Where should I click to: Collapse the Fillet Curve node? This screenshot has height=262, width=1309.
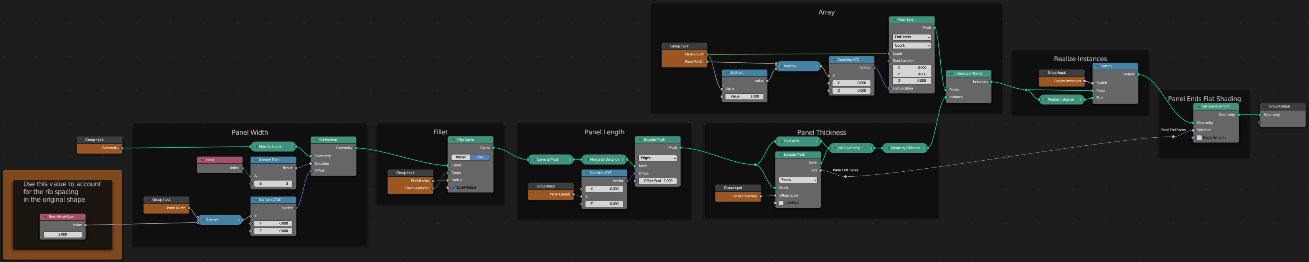tap(453, 139)
